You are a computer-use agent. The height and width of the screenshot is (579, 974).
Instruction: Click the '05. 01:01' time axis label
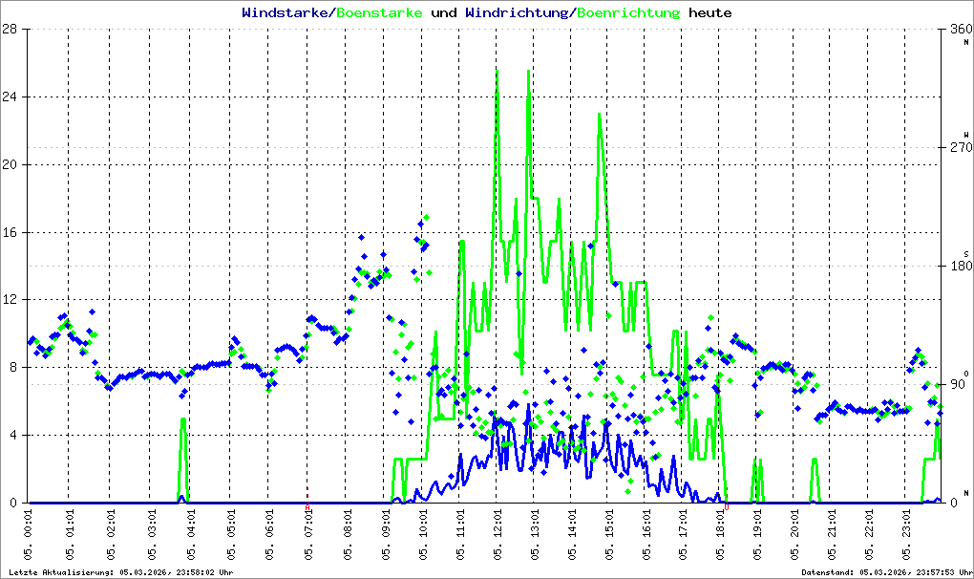[70, 535]
